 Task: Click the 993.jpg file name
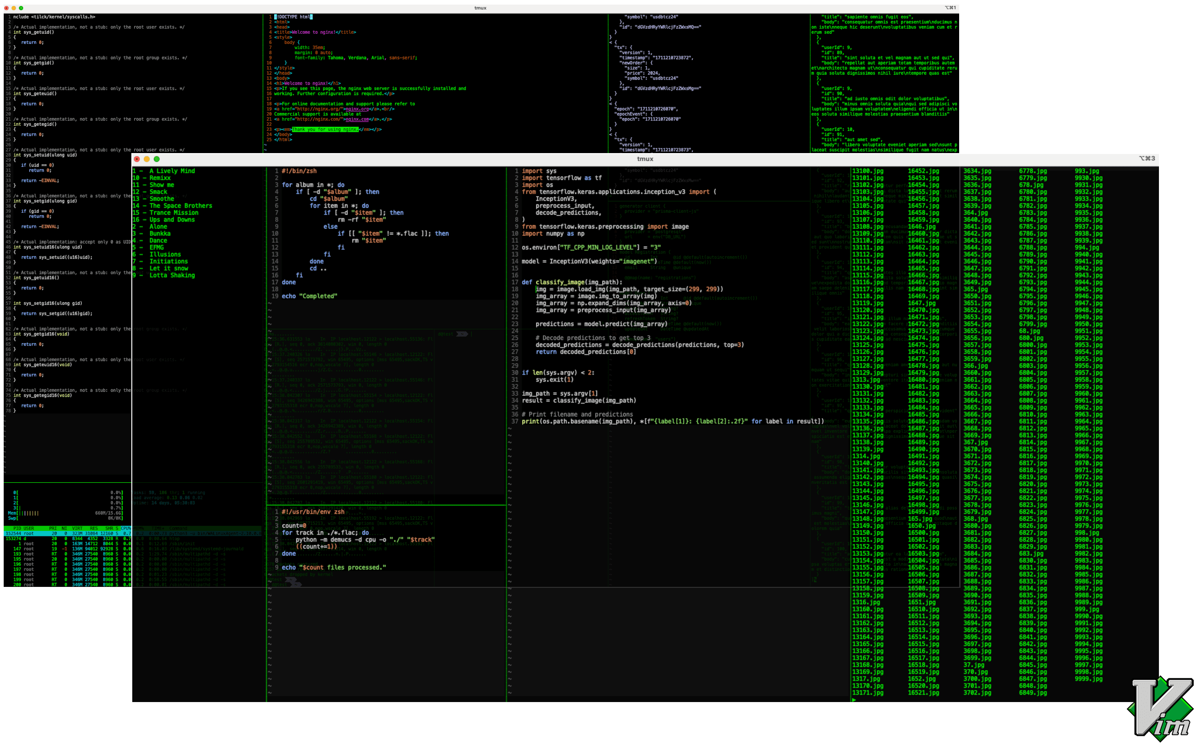pyautogui.click(x=1087, y=171)
